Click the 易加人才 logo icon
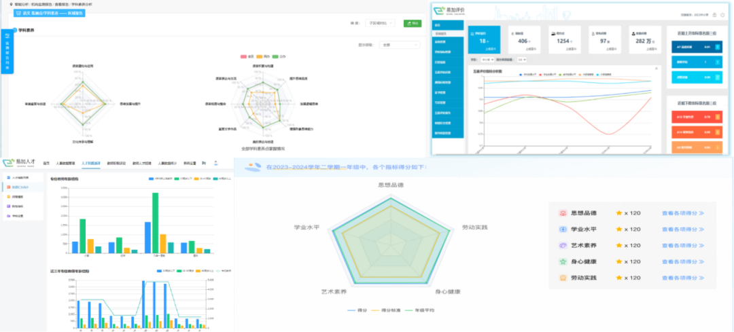Image resolution: width=734 pixels, height=332 pixels. (x=8, y=162)
